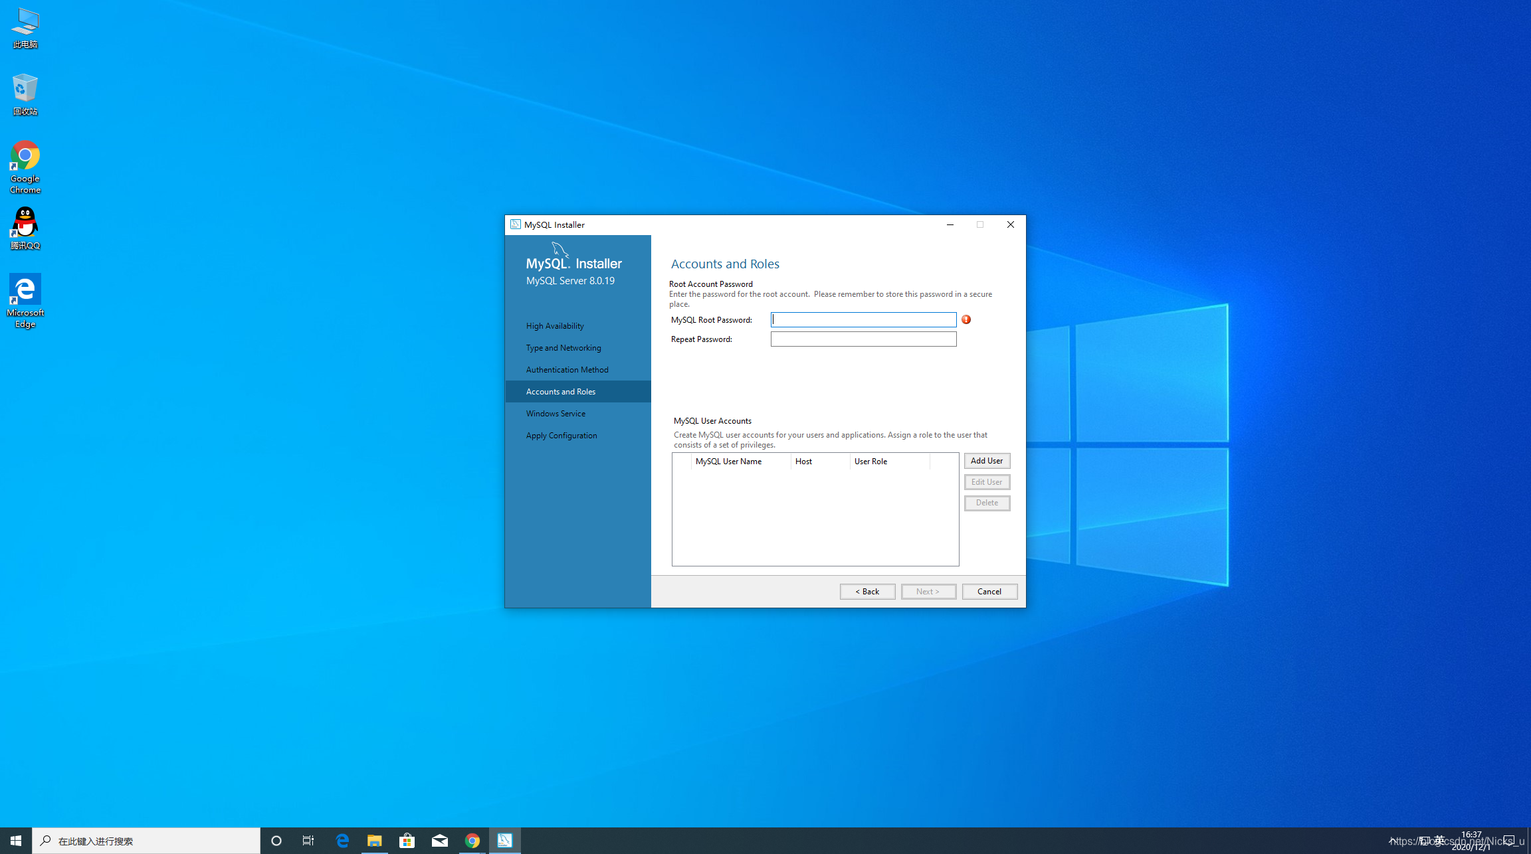Image resolution: width=1531 pixels, height=854 pixels.
Task: Open Microsoft Edge desktop shortcut
Action: [x=25, y=300]
